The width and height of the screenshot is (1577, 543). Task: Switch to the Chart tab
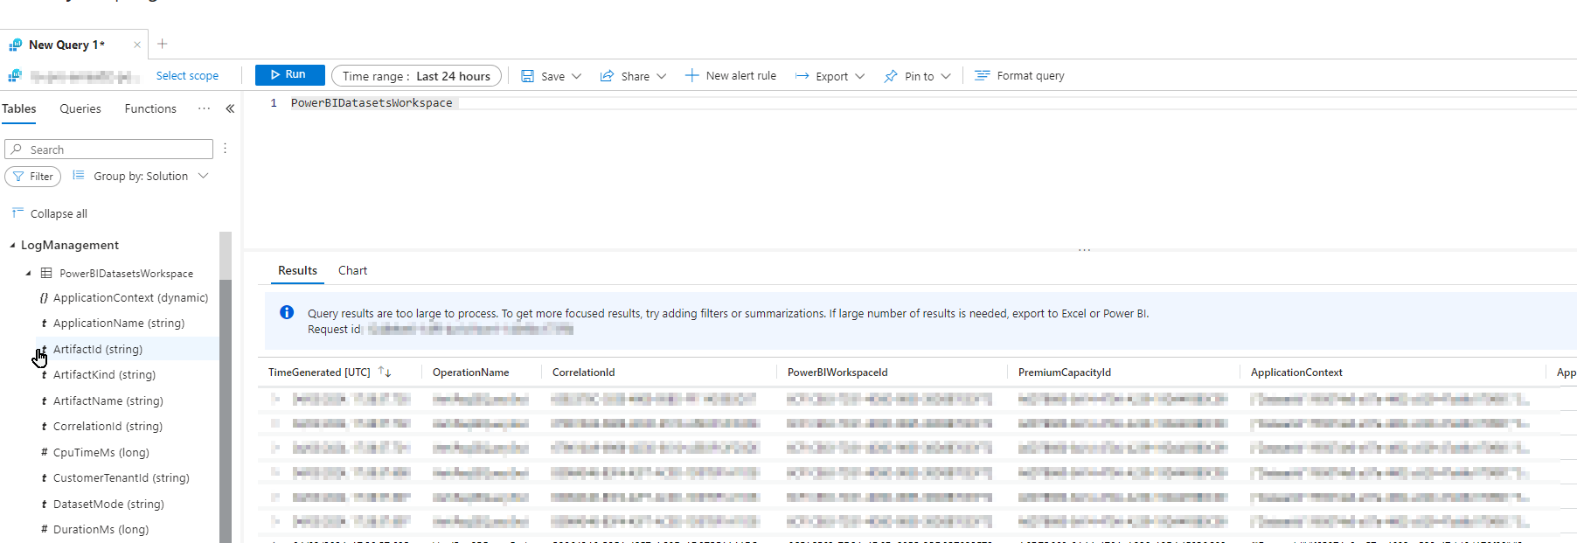coord(353,271)
